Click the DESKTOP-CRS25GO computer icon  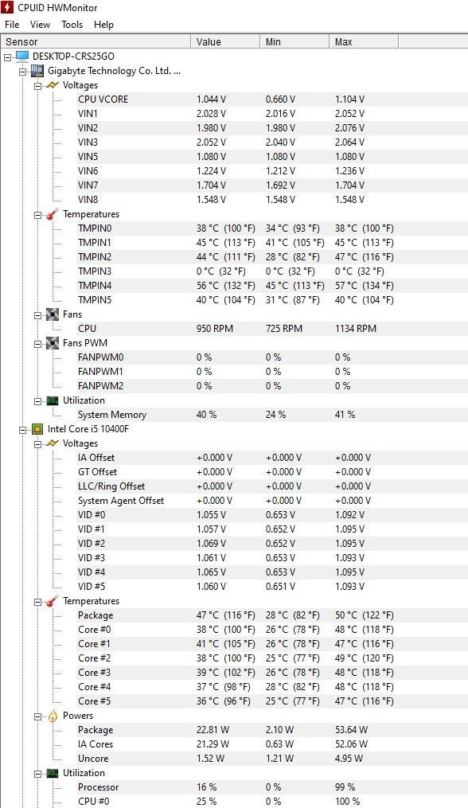pos(22,57)
